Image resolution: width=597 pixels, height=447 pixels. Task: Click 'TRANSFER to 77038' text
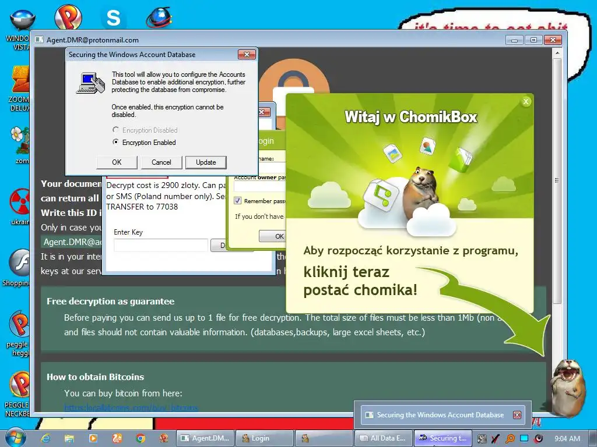142,207
